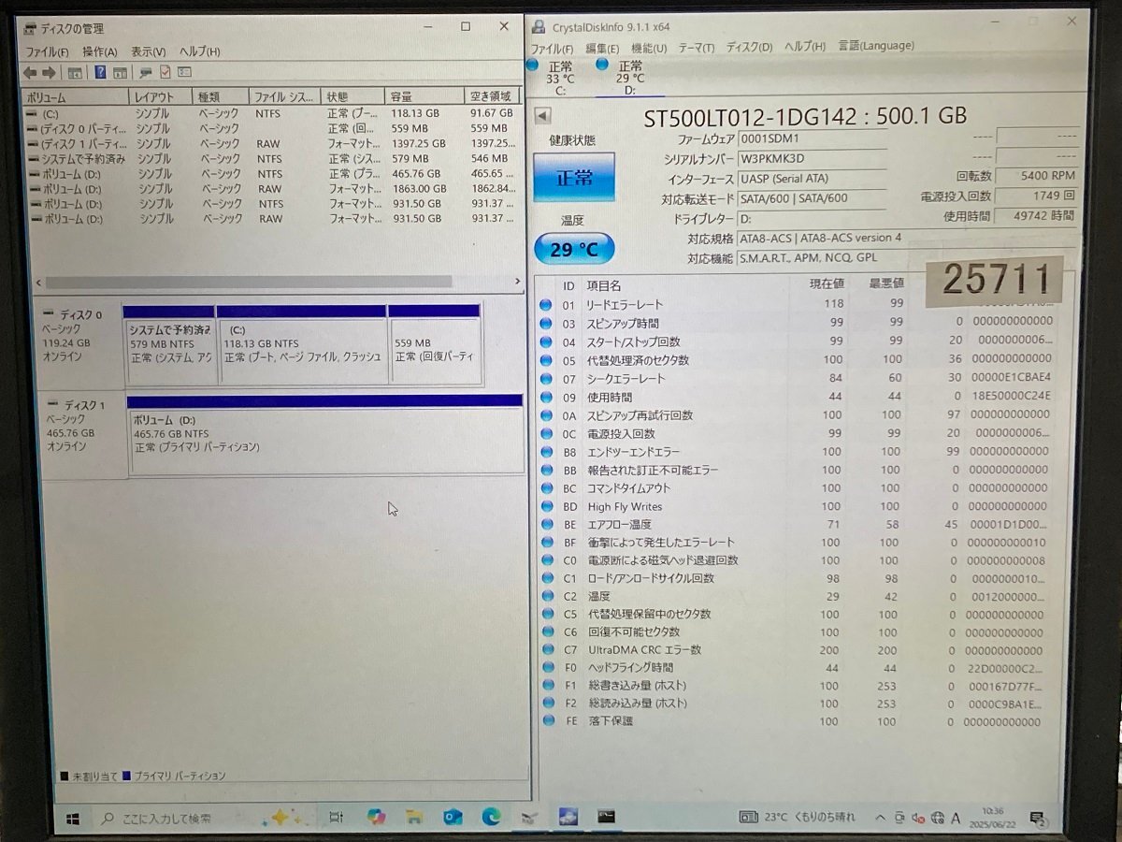Select the システムで予約済み volume row

tap(271, 159)
